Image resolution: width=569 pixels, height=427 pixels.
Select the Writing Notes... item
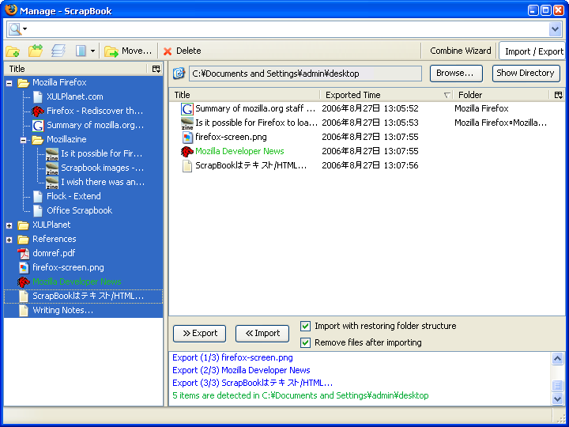tap(62, 310)
